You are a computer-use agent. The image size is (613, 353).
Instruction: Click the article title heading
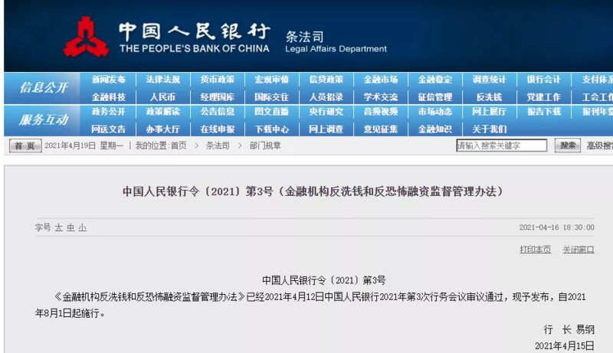313,191
